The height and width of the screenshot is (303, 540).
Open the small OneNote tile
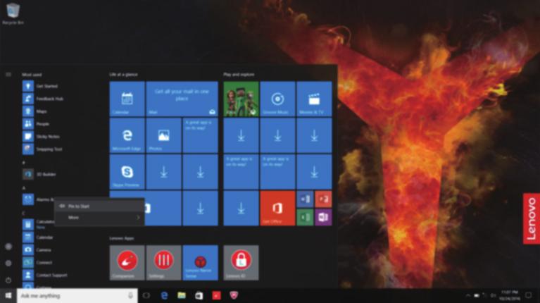[323, 218]
